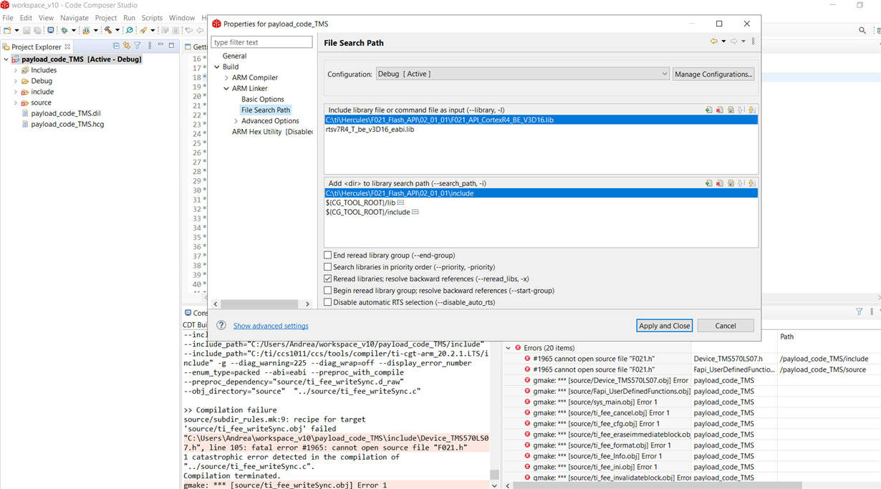
Task: Minimize the Project Explorer panel
Action: [160, 46]
